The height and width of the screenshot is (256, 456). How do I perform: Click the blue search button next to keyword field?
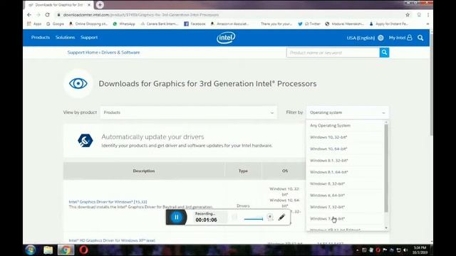[384, 53]
